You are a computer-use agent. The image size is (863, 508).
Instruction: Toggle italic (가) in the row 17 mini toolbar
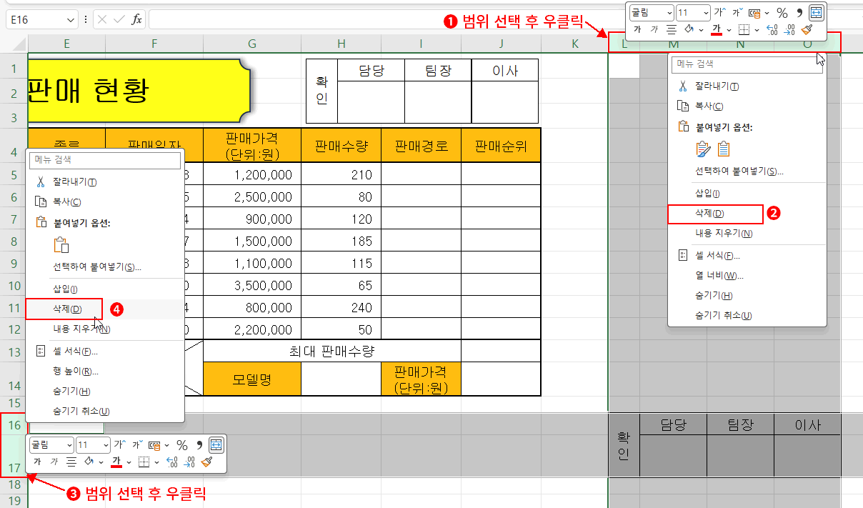coord(54,462)
